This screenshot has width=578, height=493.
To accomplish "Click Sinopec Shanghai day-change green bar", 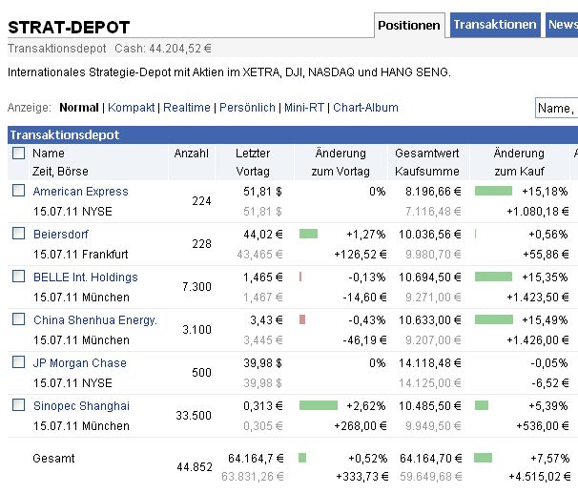I will pos(319,405).
